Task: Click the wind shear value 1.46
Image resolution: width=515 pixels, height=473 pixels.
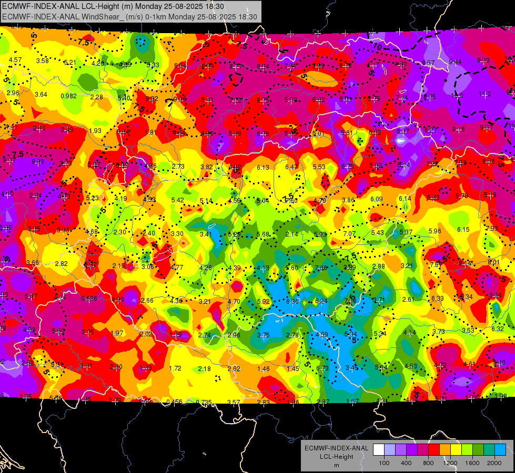Action: 264,368
